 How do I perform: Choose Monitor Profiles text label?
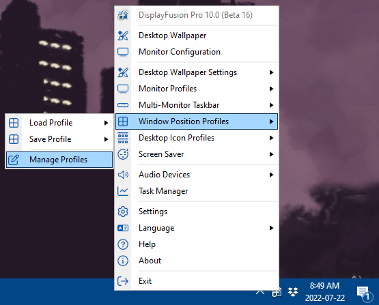(167, 89)
